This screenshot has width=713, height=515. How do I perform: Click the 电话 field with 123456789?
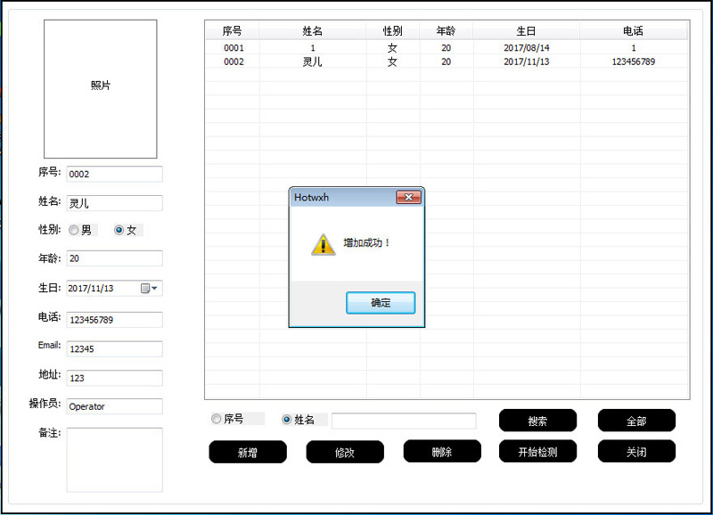(x=115, y=320)
